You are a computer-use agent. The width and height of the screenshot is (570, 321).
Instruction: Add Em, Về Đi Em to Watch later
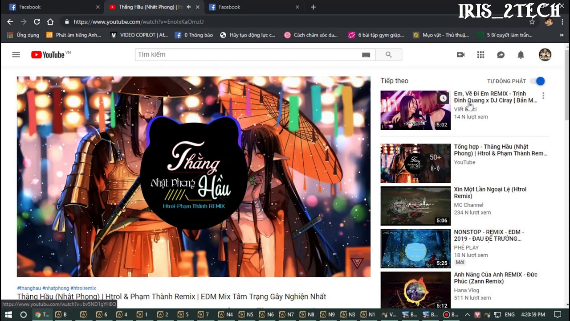coord(443,98)
